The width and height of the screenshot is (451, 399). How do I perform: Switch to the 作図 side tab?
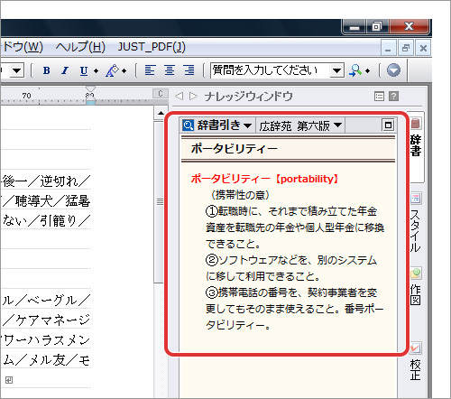click(416, 286)
